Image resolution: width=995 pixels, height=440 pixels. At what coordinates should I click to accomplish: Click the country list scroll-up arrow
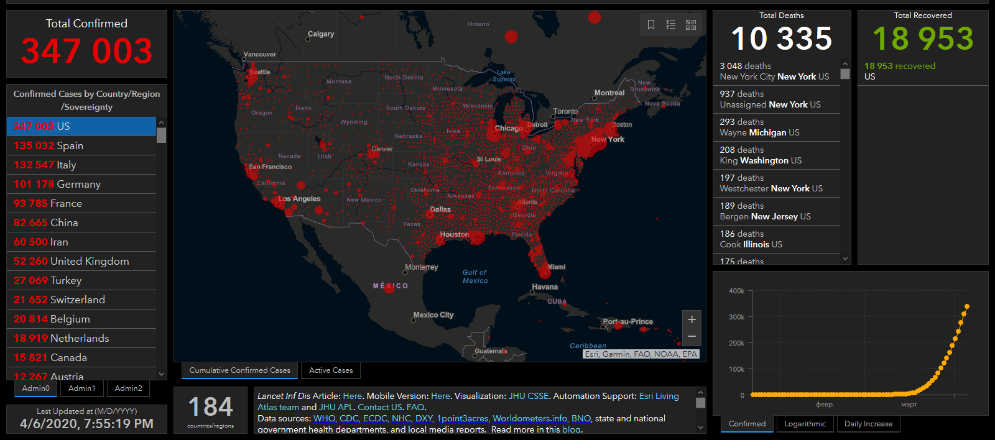[162, 123]
